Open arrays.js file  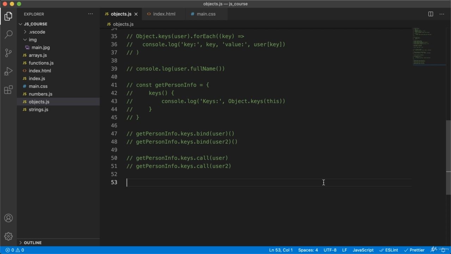click(x=38, y=55)
